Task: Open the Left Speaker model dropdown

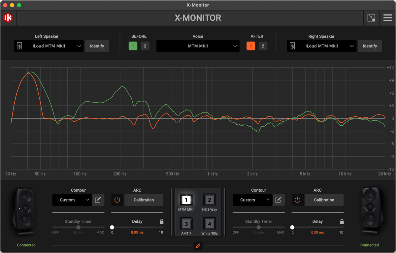Action: 49,46
